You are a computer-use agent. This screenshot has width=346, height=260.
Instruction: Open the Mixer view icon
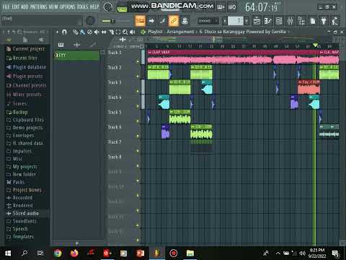[290, 21]
